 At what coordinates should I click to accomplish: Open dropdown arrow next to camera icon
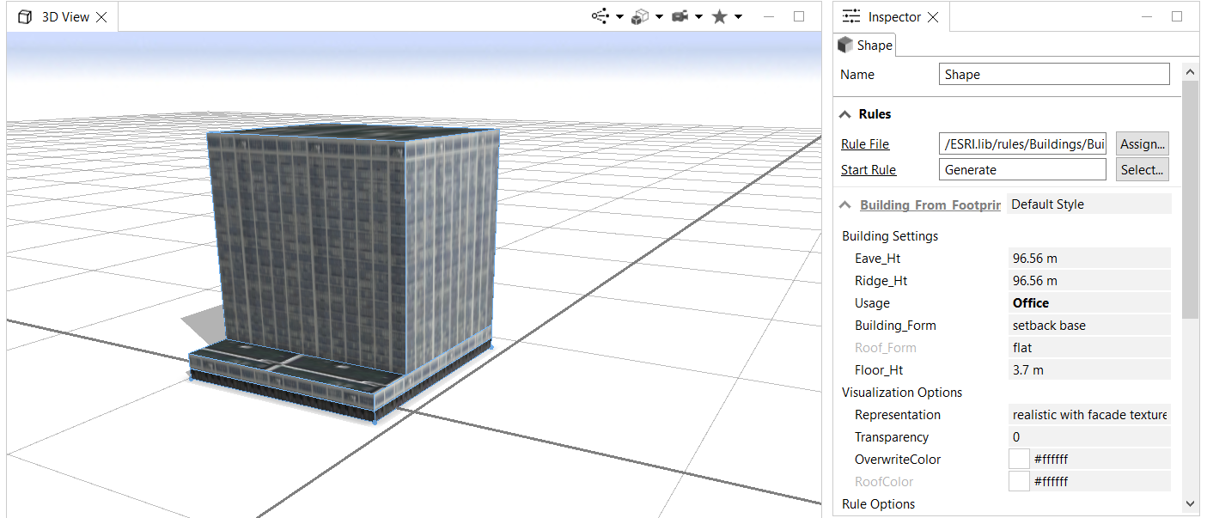(699, 17)
